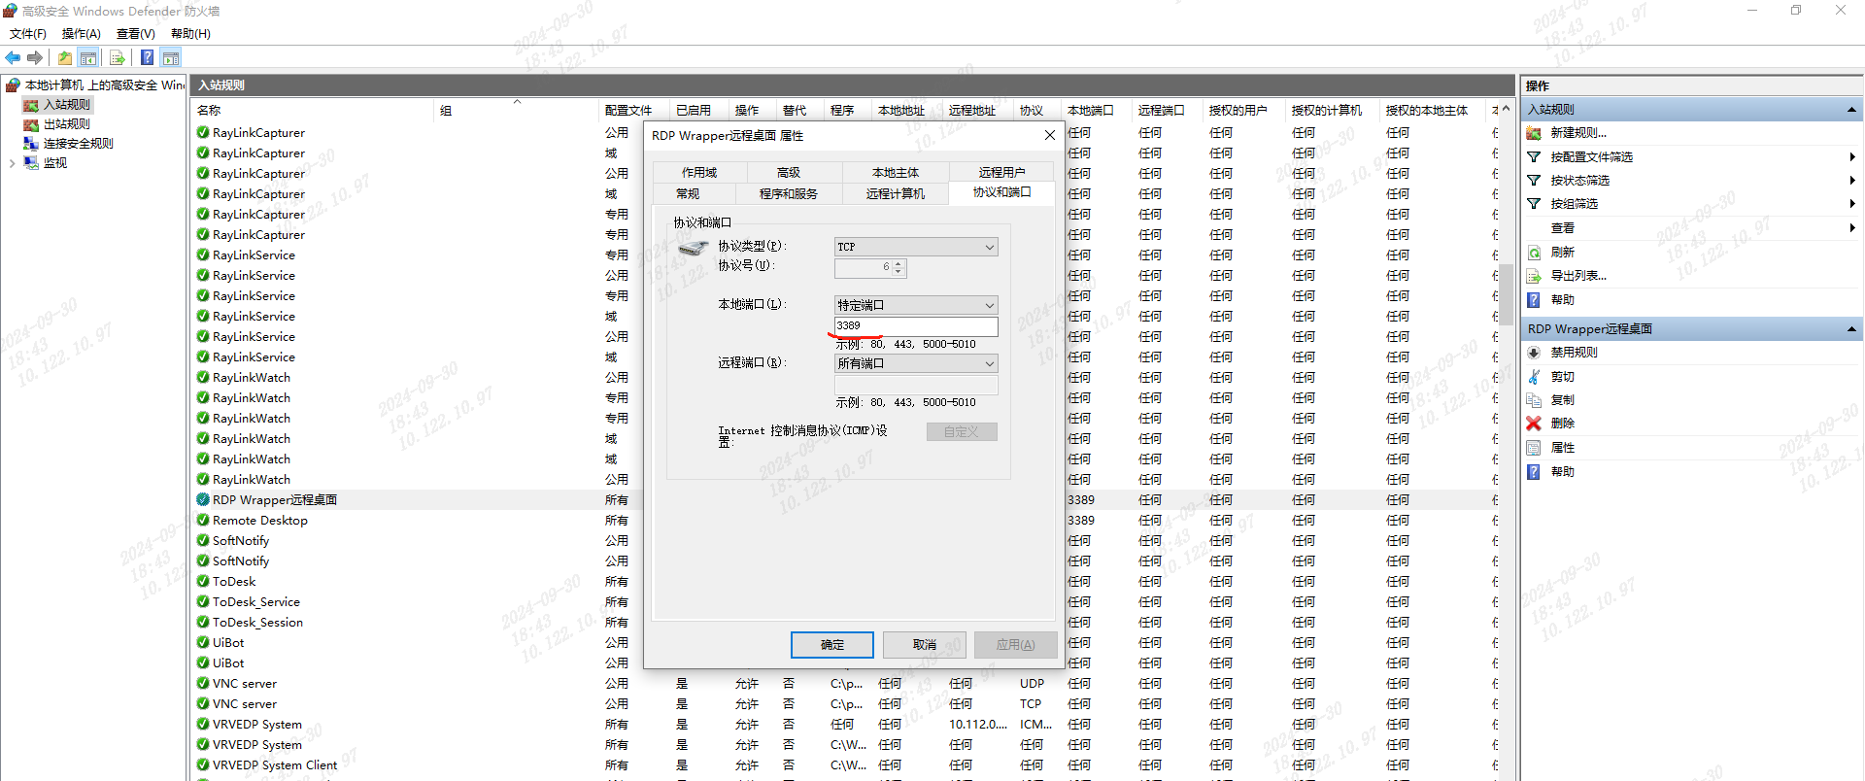Switch to the 远程用户 tab
Viewport: 1865px width, 781px height.
(x=1002, y=173)
